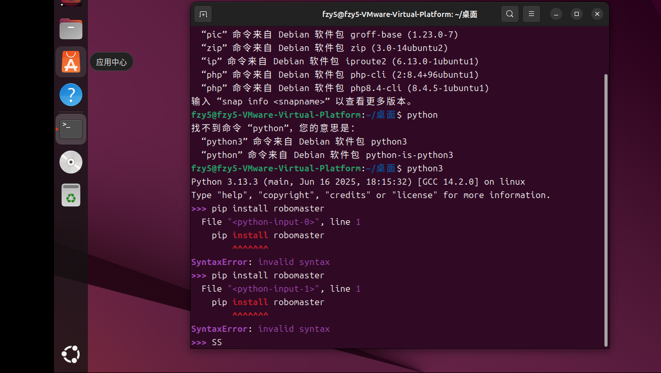Maximize the terminal window
Screen dimensions: 661x373
point(577,14)
